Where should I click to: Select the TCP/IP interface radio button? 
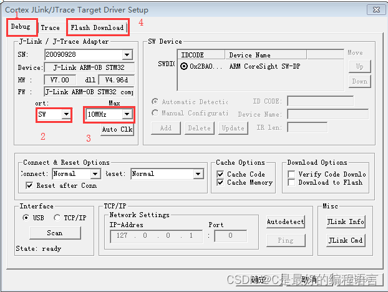[x=57, y=218]
